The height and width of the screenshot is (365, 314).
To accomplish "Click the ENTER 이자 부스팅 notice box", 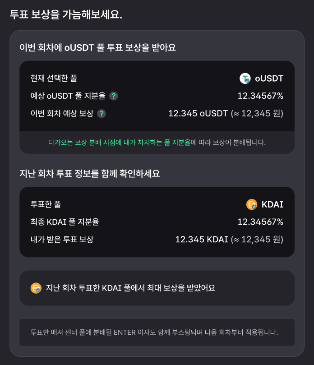I will tap(157, 332).
